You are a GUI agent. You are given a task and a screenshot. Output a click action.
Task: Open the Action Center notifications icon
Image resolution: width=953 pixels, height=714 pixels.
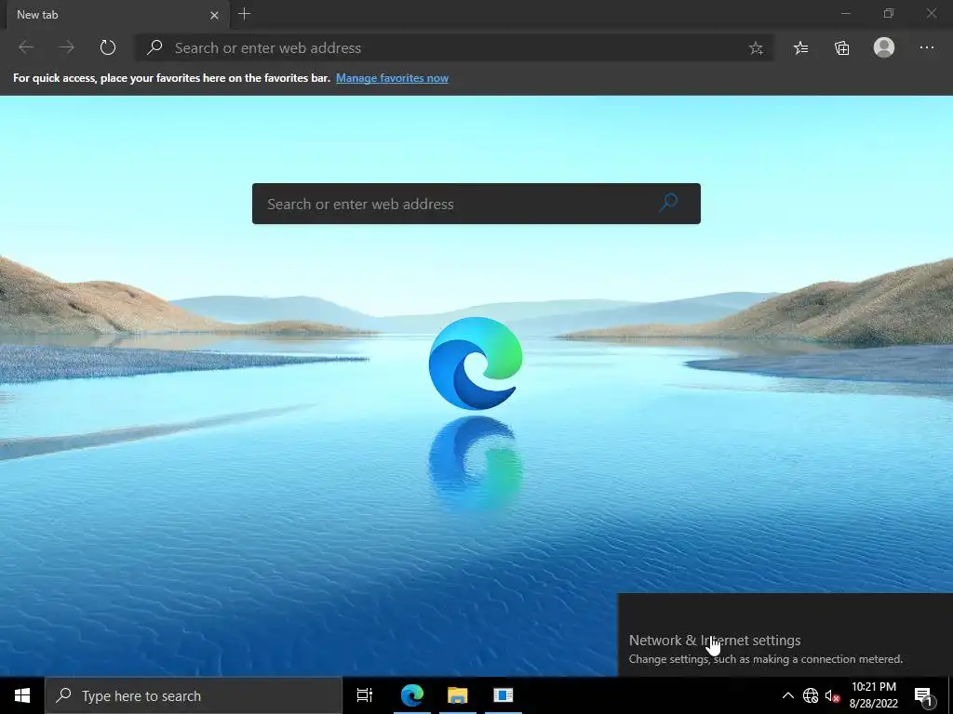tap(922, 695)
